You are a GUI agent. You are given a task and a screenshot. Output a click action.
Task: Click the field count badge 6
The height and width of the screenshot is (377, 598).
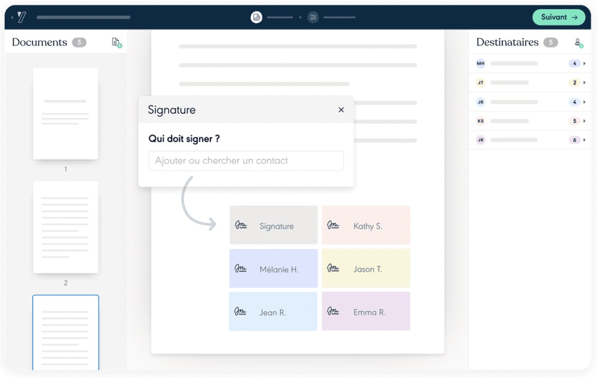574,140
